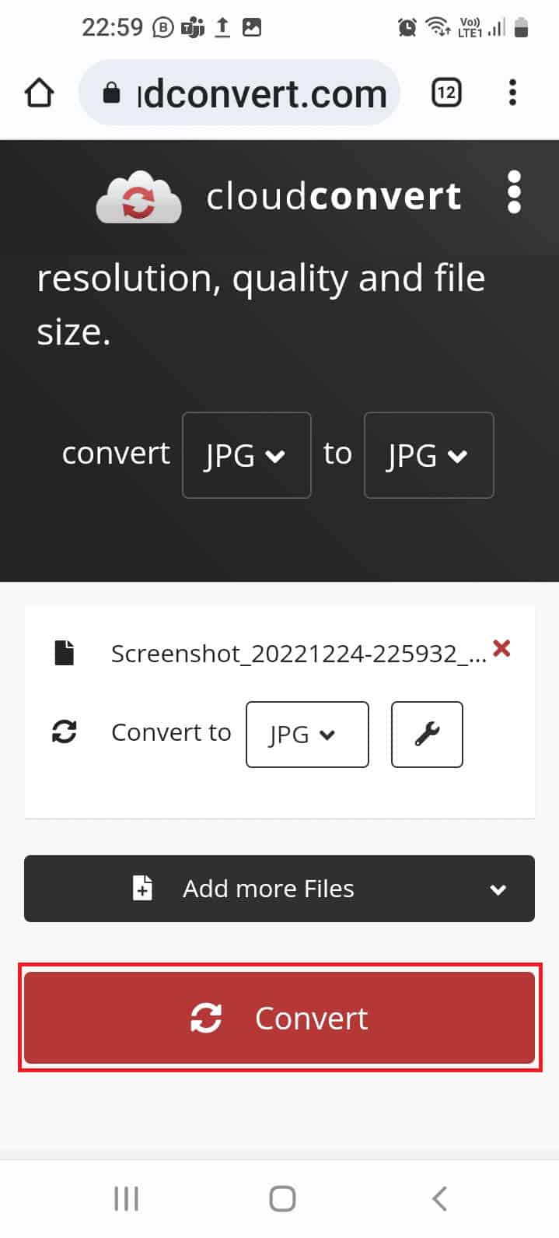559x1238 pixels.
Task: Click the cloudconvert cloud logo
Action: point(138,196)
